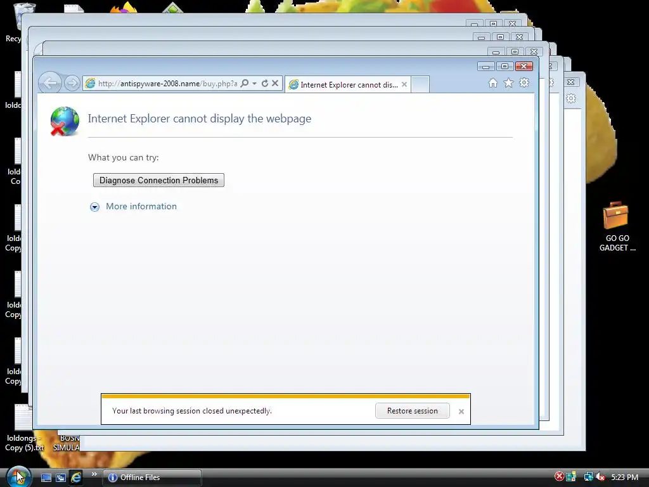Expand the More information arrow
Image resolution: width=649 pixels, height=487 pixels.
click(x=95, y=207)
